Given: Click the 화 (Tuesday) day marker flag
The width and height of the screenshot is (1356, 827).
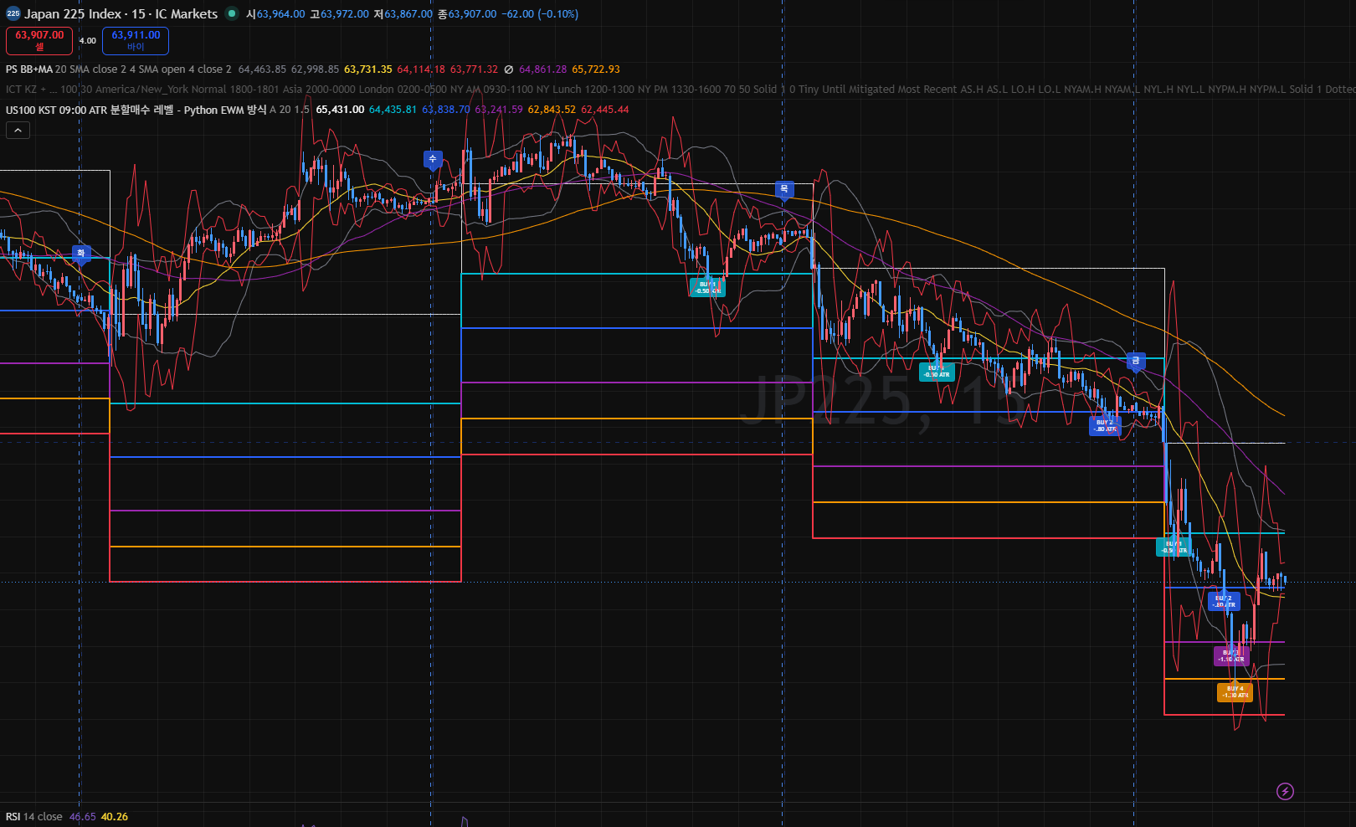Looking at the screenshot, I should (81, 254).
